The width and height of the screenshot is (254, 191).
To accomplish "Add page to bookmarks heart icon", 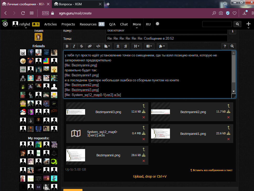I will pyautogui.click(x=234, y=13).
